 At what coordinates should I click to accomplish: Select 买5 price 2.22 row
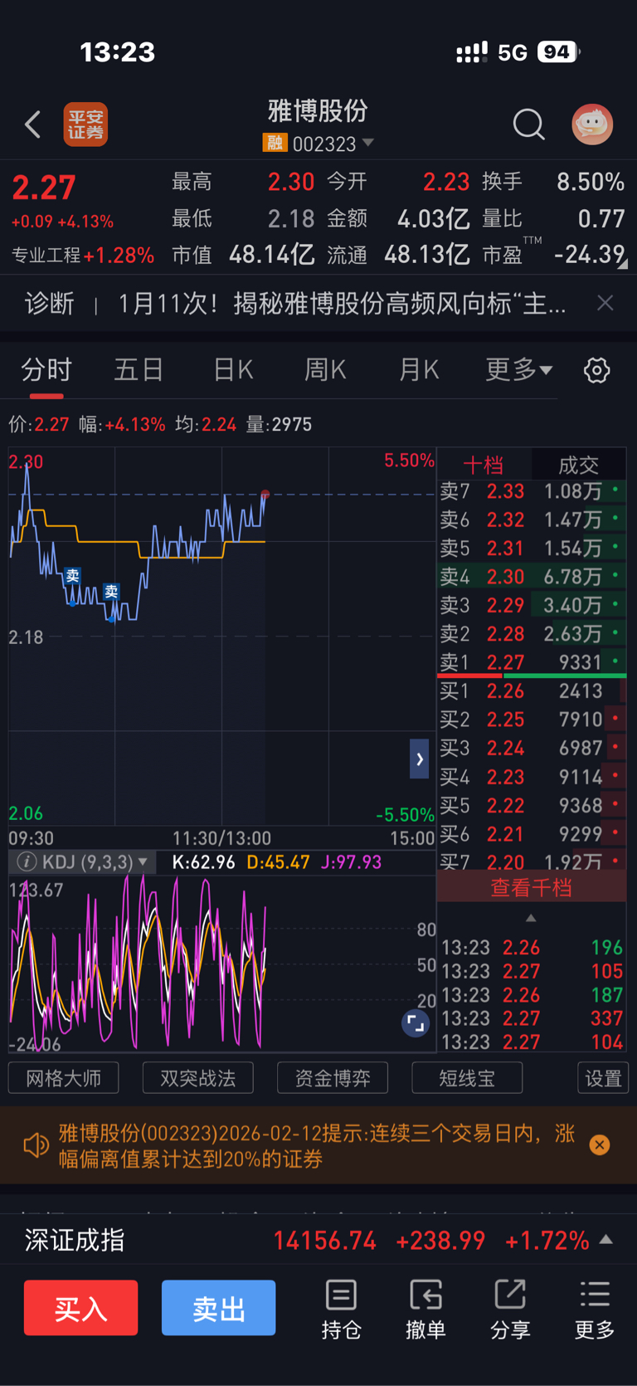pos(532,805)
